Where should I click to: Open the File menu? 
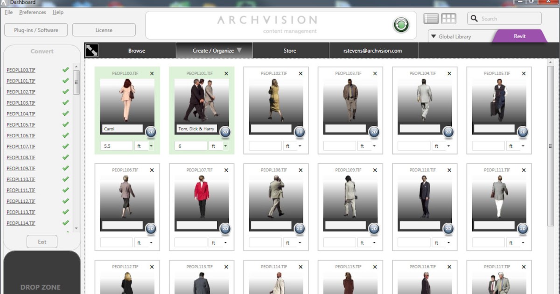coord(9,12)
